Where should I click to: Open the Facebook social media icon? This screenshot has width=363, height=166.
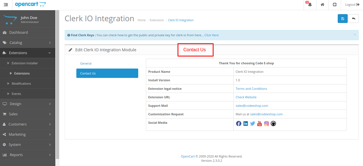[238, 123]
